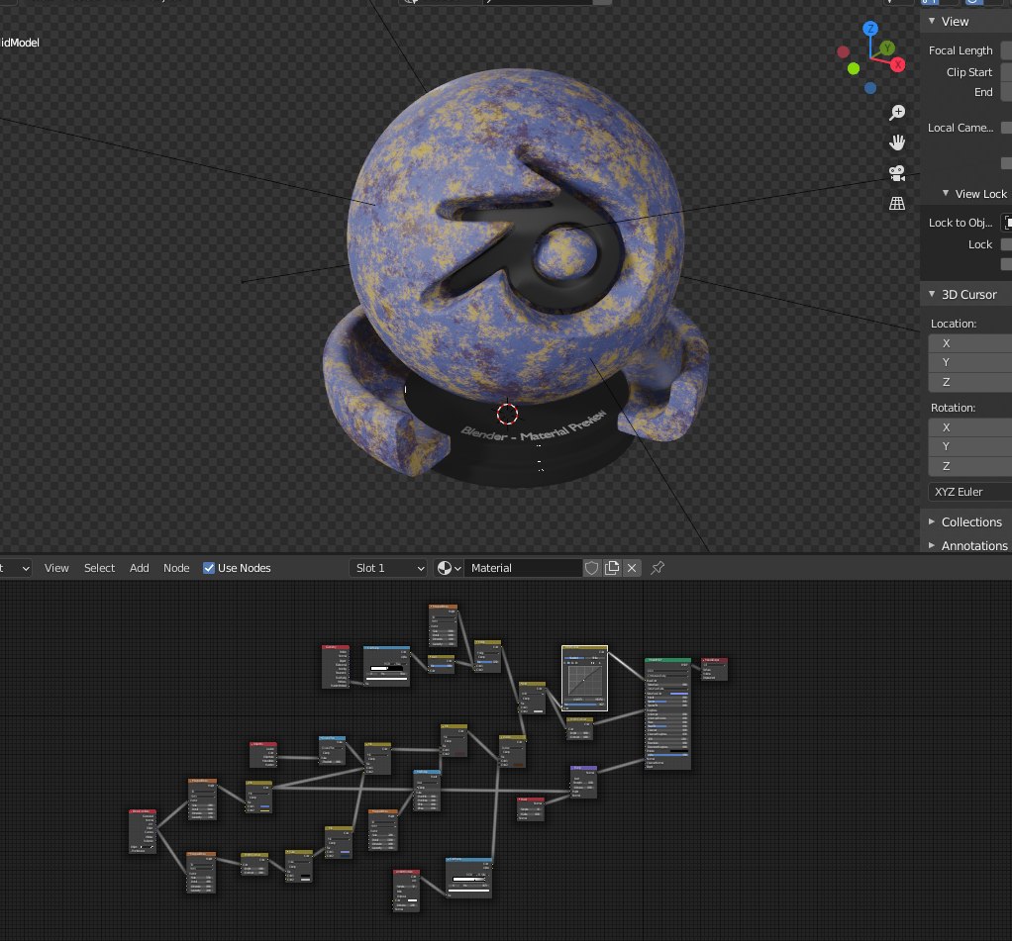Click the 3D Cursor Rotation Z field
This screenshot has width=1012, height=941.
pyautogui.click(x=970, y=466)
